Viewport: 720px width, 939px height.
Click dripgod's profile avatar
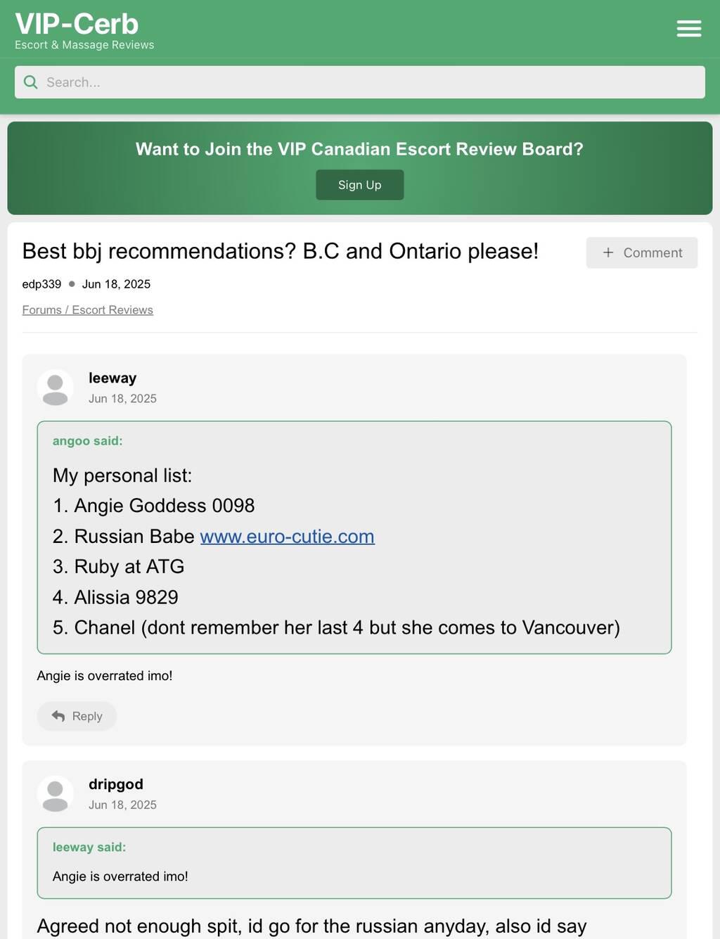click(x=55, y=794)
